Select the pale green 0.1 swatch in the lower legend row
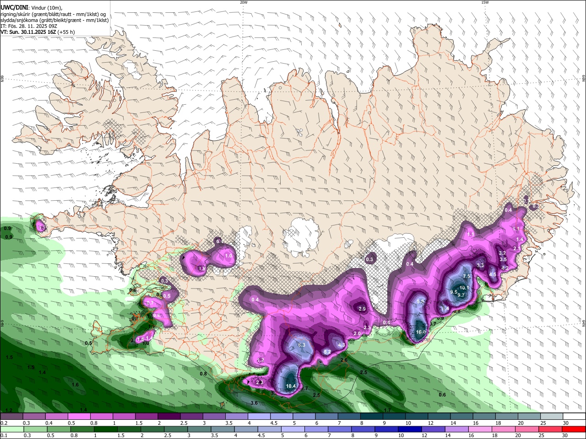The height and width of the screenshot is (439, 586). [x=11, y=429]
